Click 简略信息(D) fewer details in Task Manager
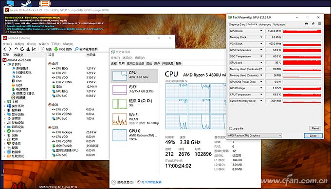Viewport: 331px width, 189px height. point(123,182)
